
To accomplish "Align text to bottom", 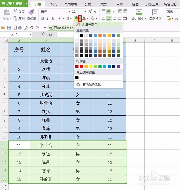I will (x=114, y=11).
